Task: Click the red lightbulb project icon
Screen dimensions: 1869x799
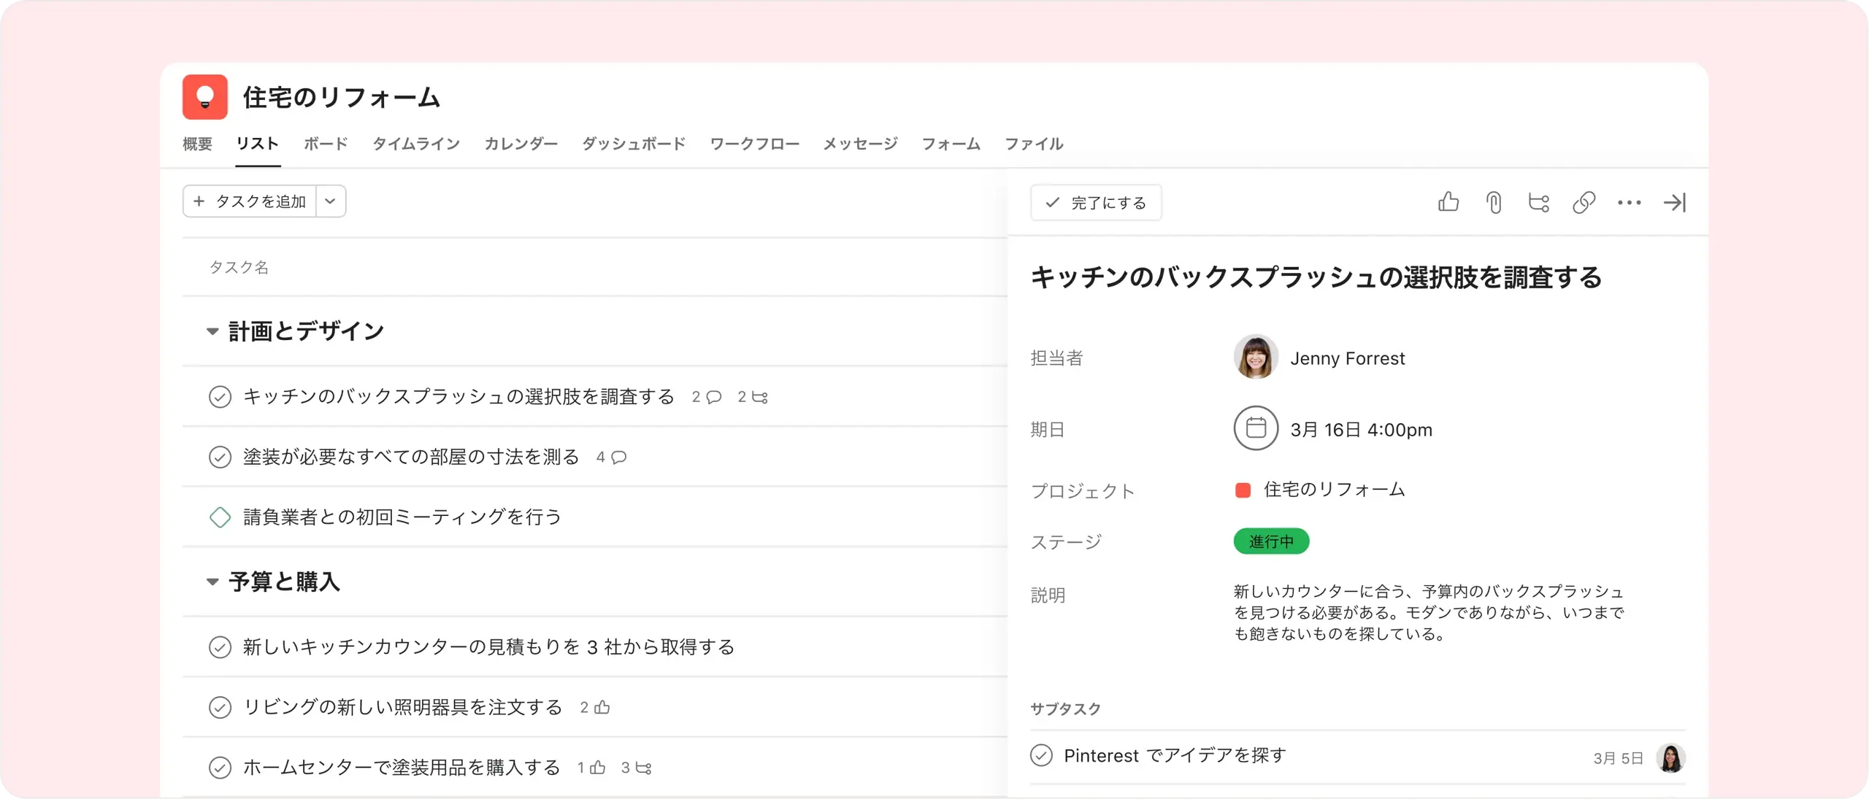Action: tap(205, 97)
